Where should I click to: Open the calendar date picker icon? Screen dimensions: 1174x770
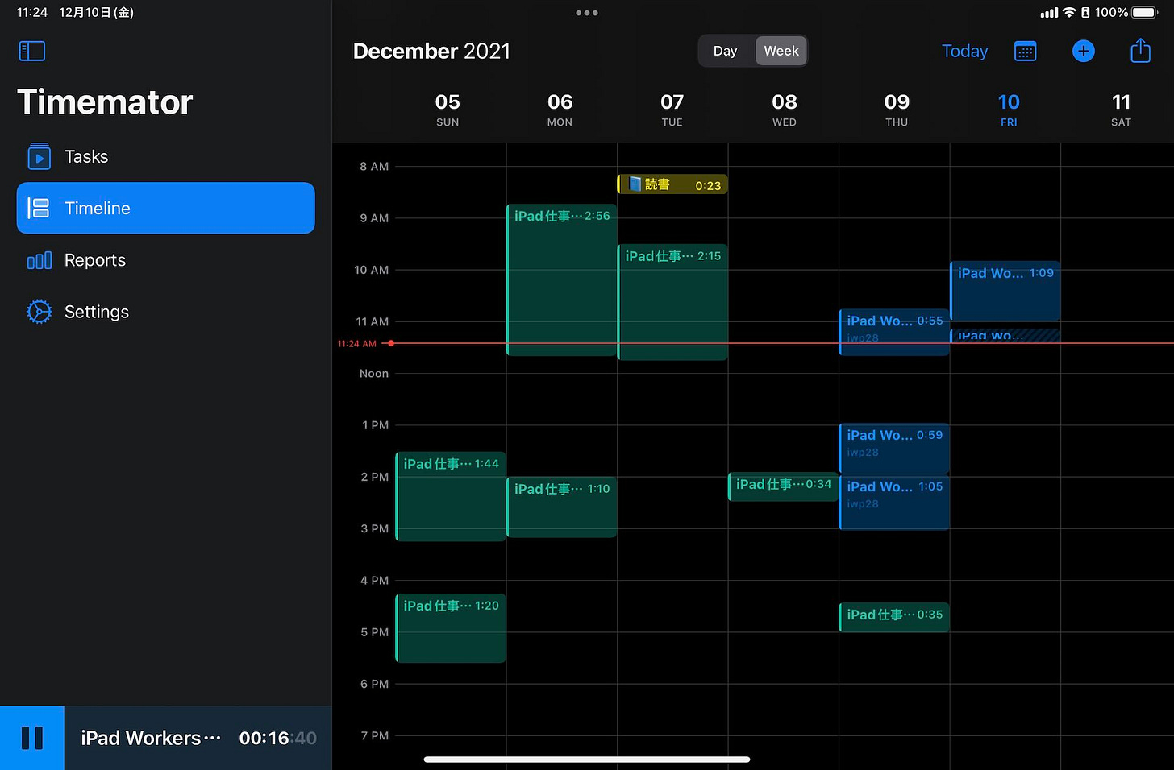(1025, 51)
